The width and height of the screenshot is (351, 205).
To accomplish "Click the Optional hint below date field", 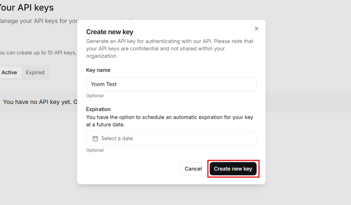I will pyautogui.click(x=95, y=150).
